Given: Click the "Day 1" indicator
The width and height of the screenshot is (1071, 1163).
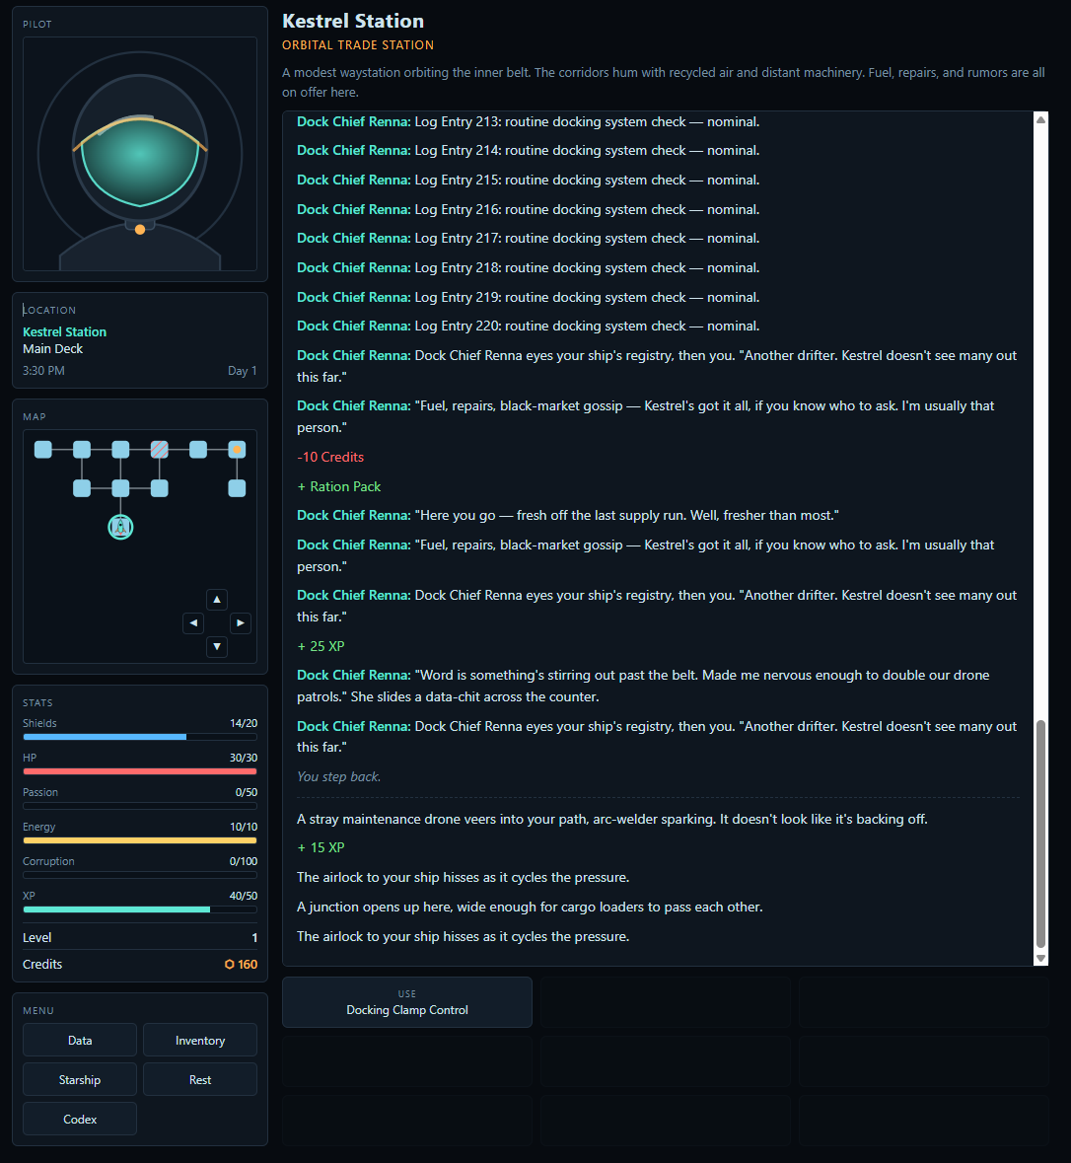Looking at the screenshot, I should [x=242, y=370].
